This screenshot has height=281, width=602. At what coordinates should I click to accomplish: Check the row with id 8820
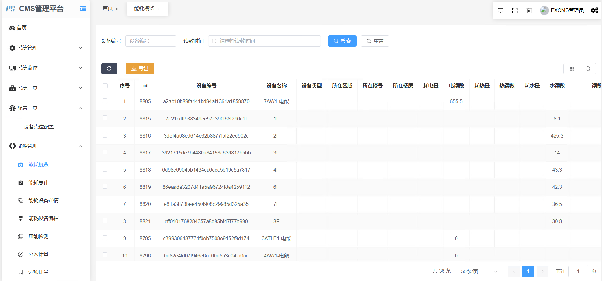105,203
